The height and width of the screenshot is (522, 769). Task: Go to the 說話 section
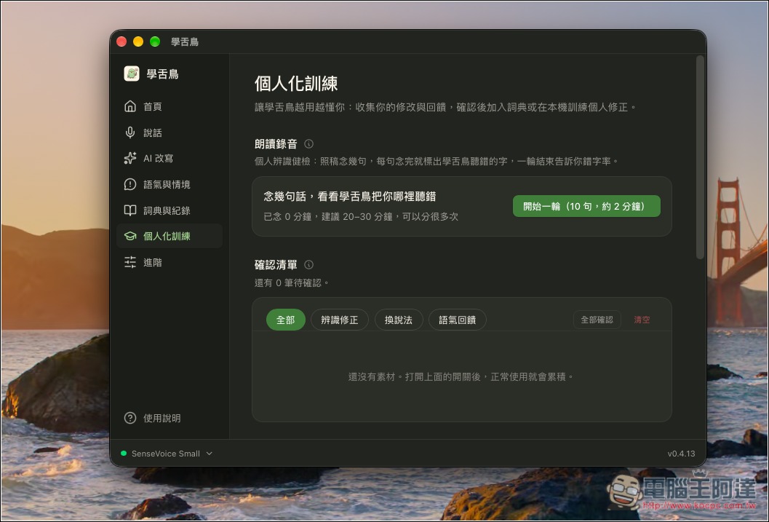pyautogui.click(x=170, y=133)
